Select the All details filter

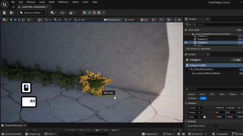[203, 98]
